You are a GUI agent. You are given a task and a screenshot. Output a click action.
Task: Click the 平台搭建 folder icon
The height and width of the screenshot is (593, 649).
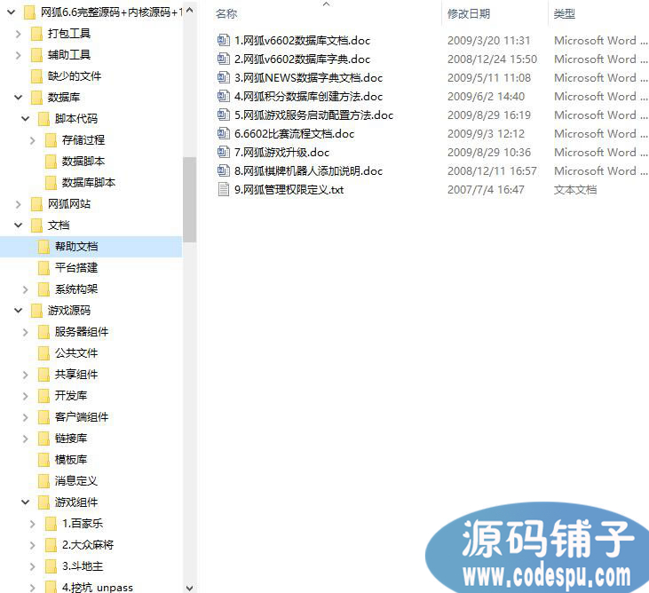click(44, 268)
